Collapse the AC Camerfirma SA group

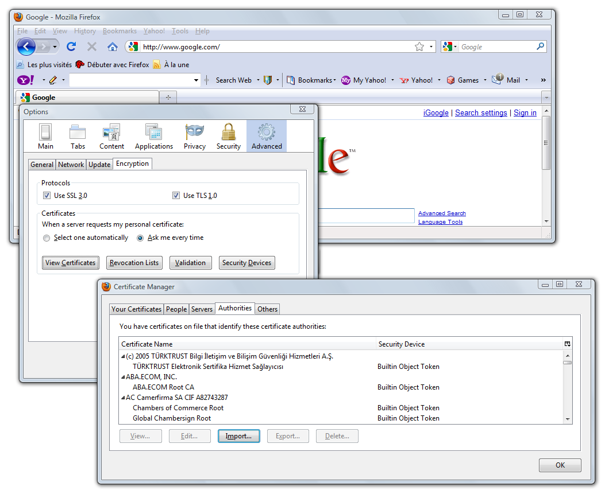click(123, 398)
